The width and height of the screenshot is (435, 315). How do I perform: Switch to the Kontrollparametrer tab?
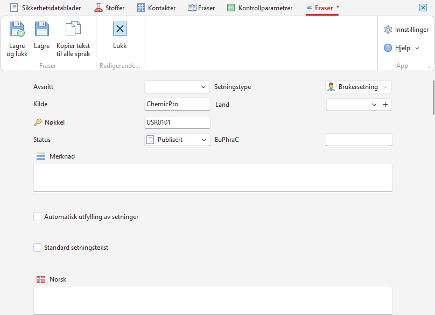tap(259, 8)
